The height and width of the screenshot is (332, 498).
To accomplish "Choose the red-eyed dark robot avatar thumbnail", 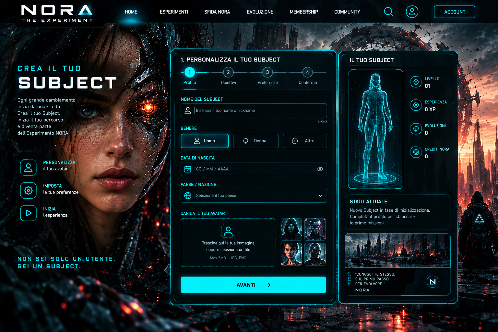I will [x=315, y=254].
